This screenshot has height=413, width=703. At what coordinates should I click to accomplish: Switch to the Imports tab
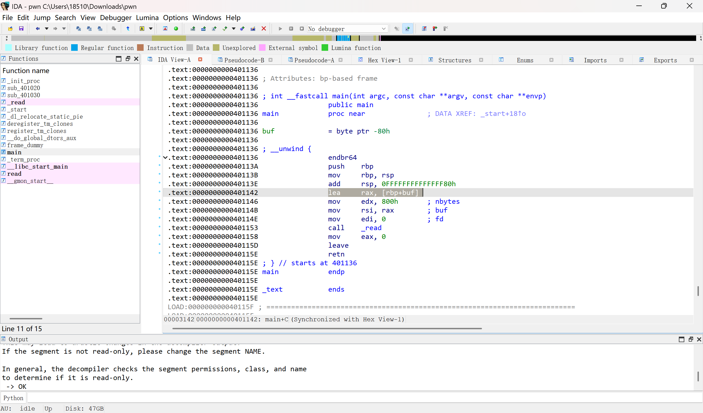pos(595,60)
